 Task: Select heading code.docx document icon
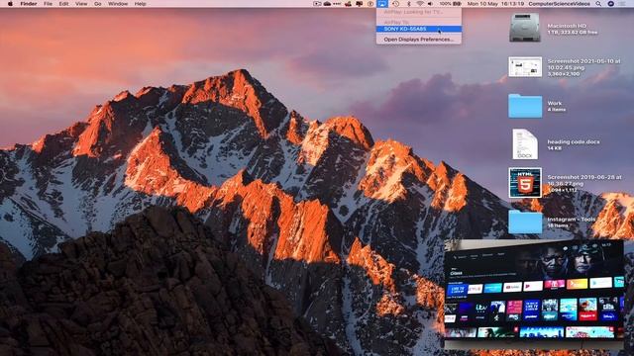[525, 144]
